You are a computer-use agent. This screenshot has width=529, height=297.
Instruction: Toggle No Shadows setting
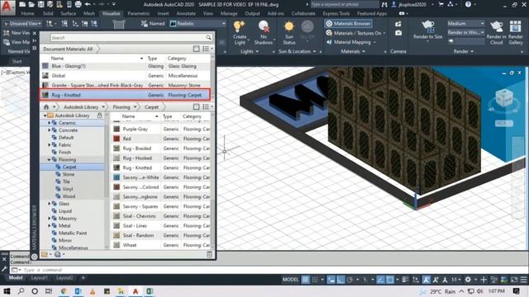[264, 32]
